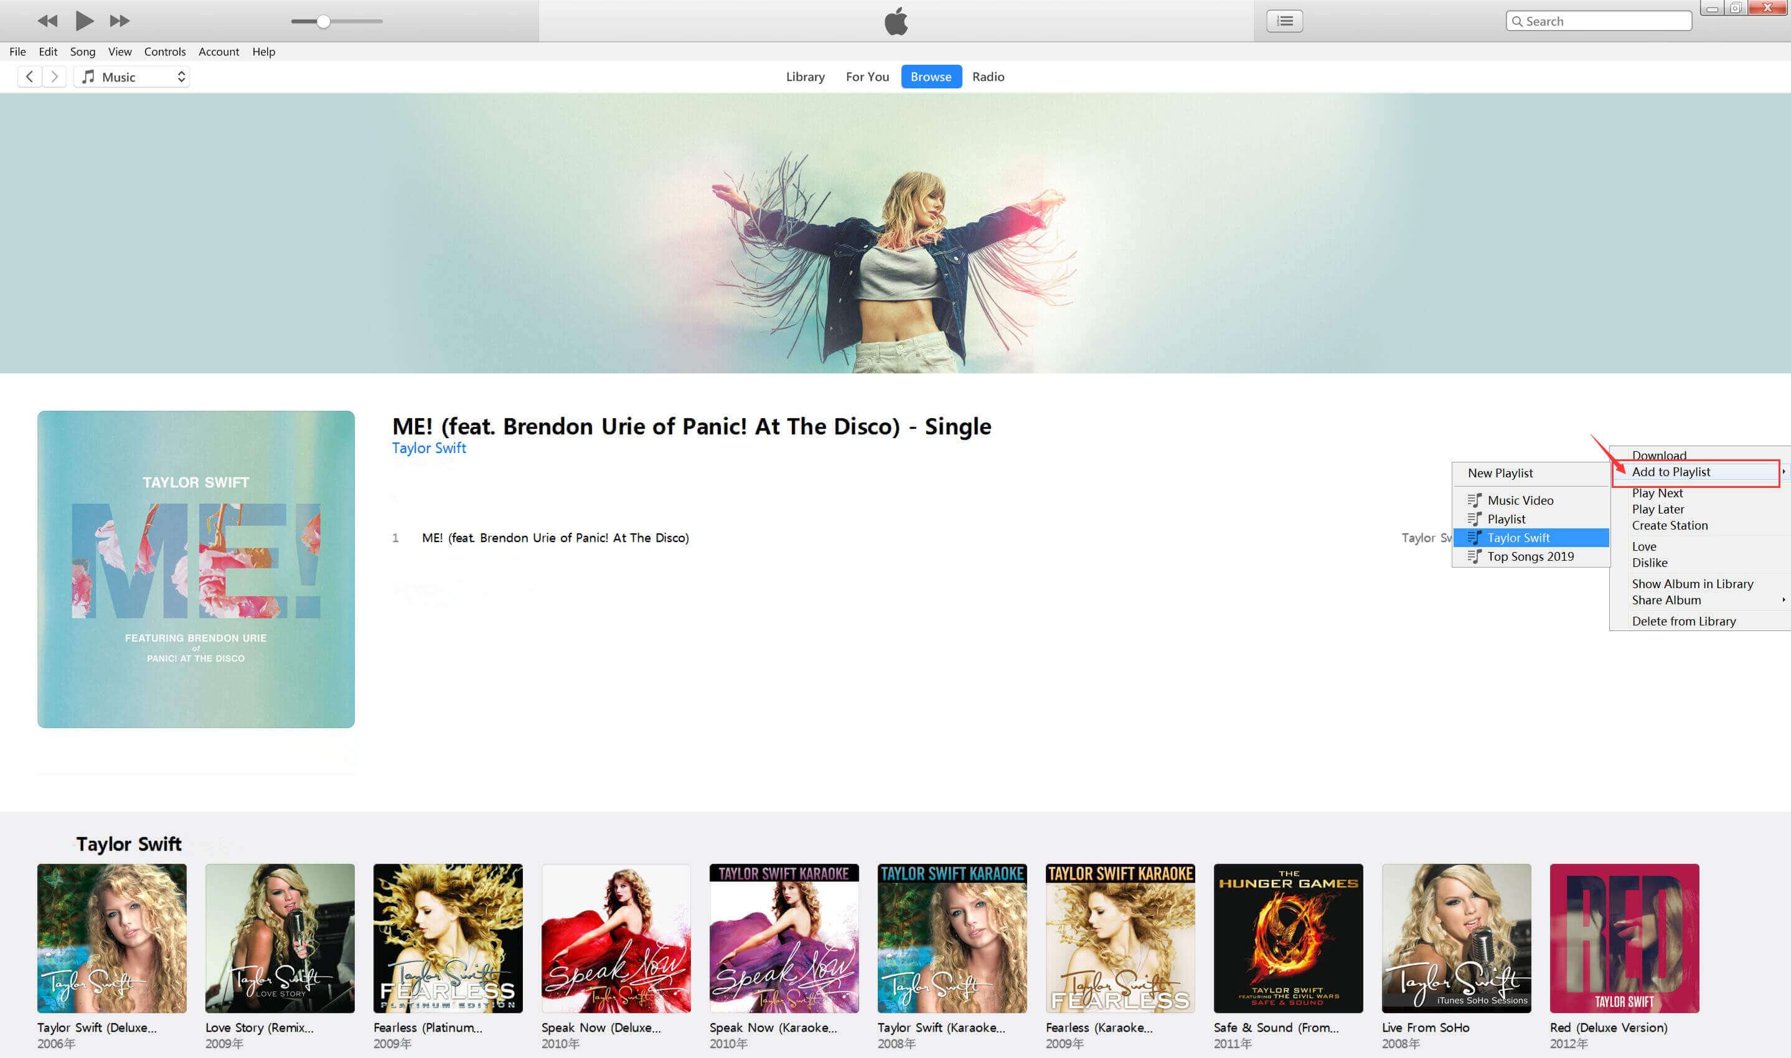Click New Playlist in context menu
Image resolution: width=1791 pixels, height=1058 pixels.
pos(1500,472)
